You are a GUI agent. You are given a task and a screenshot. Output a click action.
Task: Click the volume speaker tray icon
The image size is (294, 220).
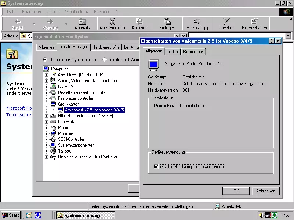pos(261,215)
